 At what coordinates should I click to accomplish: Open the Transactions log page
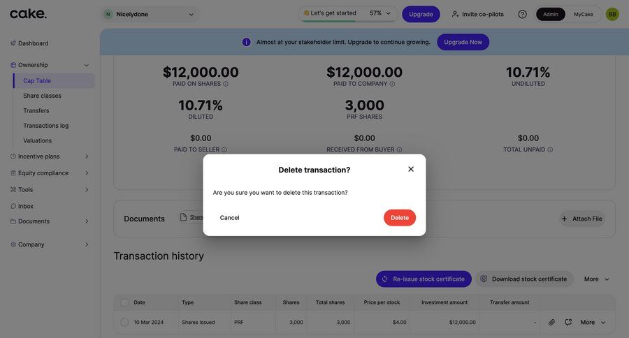[45, 126]
